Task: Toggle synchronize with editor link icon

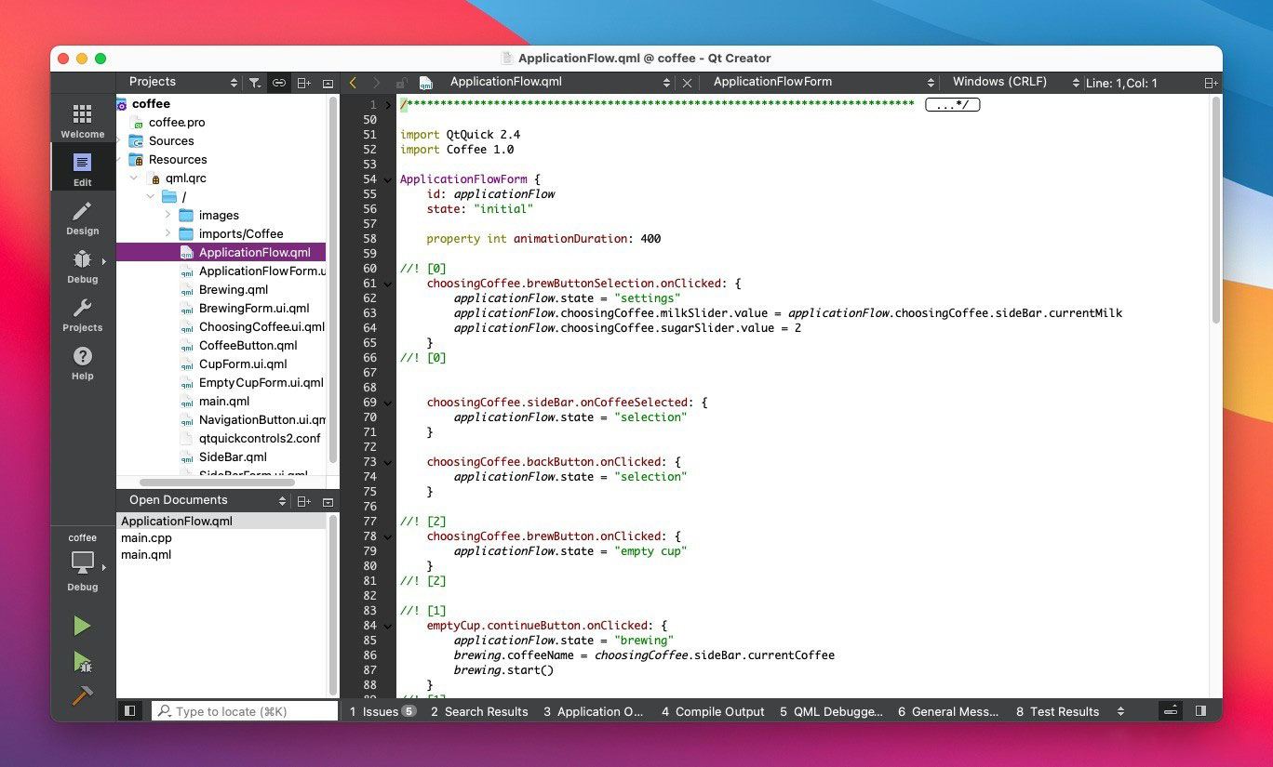Action: click(278, 83)
